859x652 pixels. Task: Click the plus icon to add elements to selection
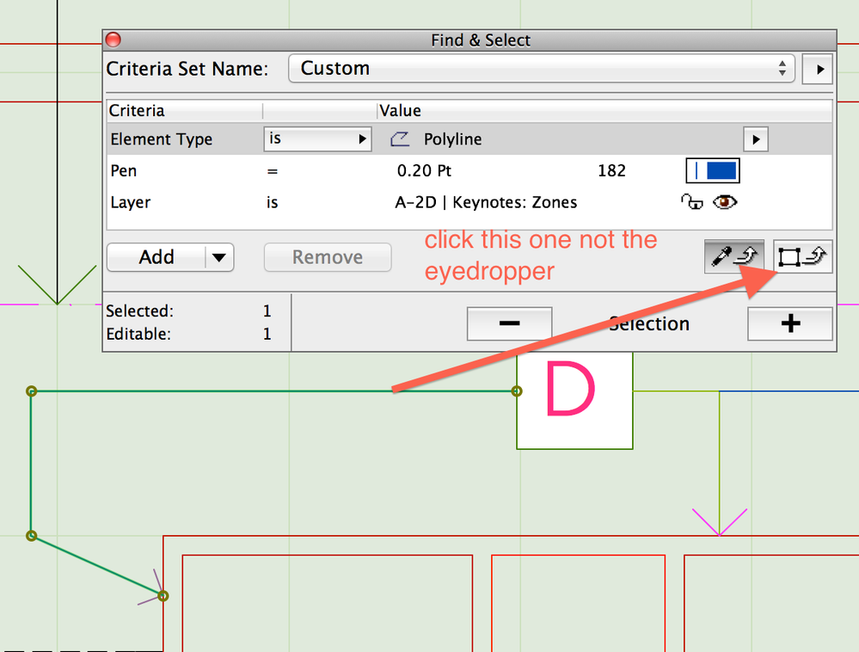[x=789, y=324]
